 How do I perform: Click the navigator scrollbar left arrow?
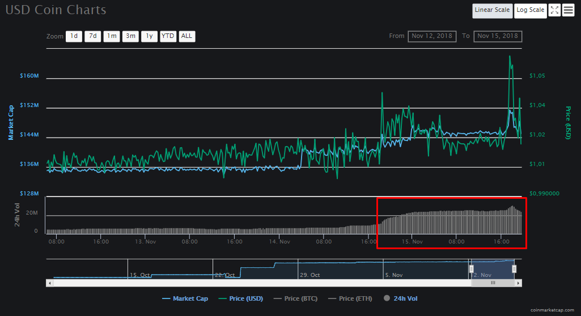[49, 283]
